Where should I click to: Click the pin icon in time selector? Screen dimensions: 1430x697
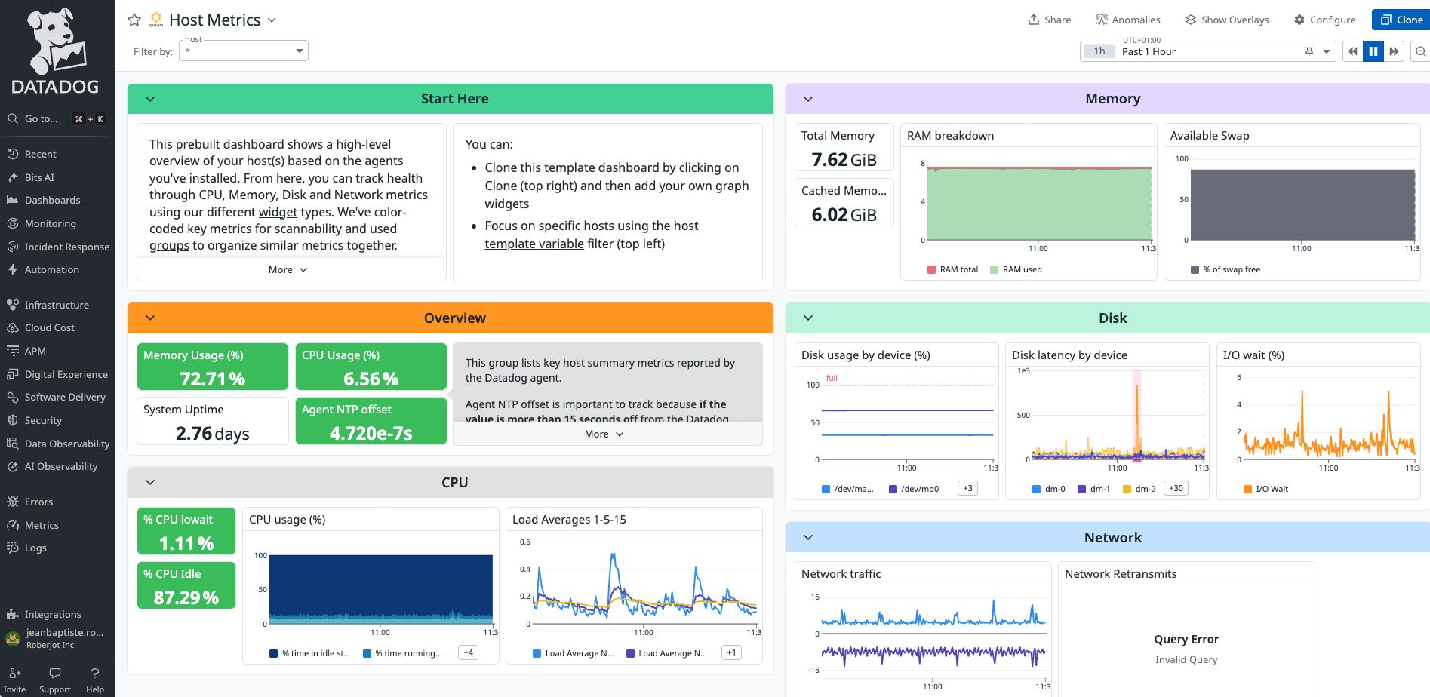coord(1309,51)
